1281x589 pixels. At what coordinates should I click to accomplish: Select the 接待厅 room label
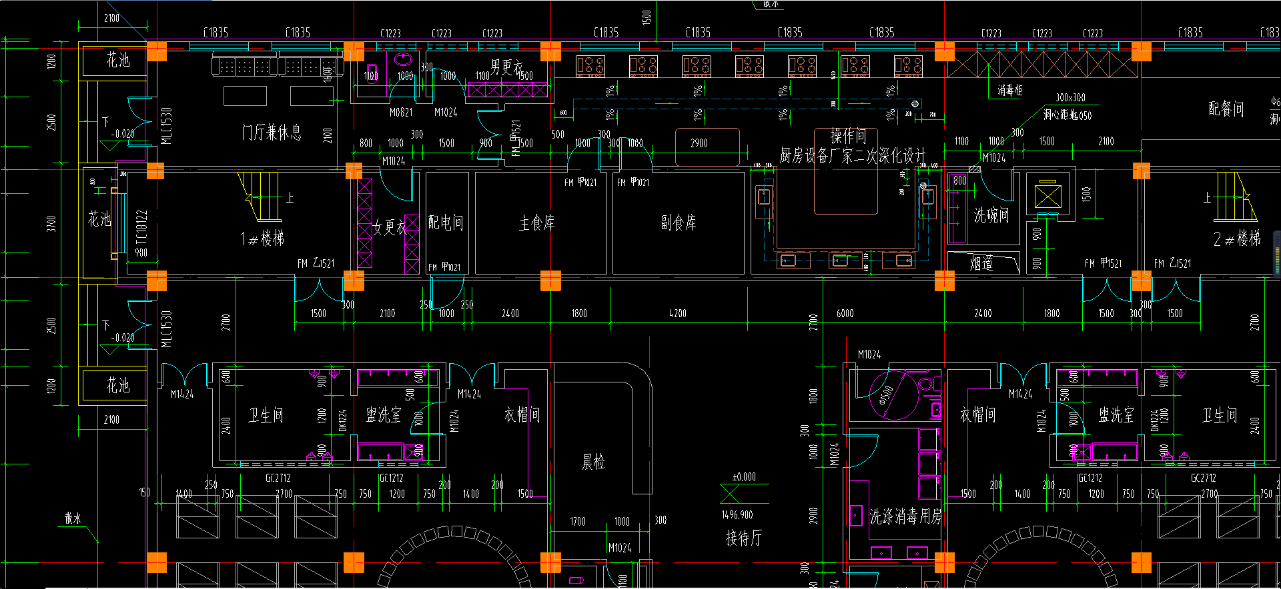[x=744, y=538]
